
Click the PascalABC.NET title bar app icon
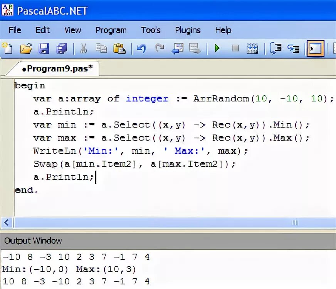click(8, 10)
